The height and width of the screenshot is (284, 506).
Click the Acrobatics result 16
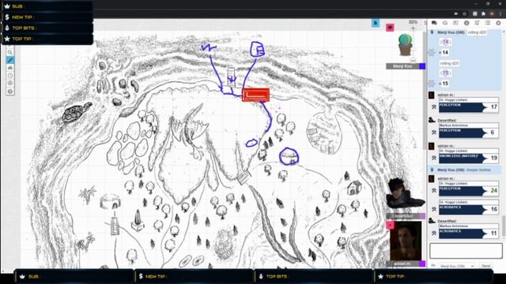pyautogui.click(x=493, y=209)
